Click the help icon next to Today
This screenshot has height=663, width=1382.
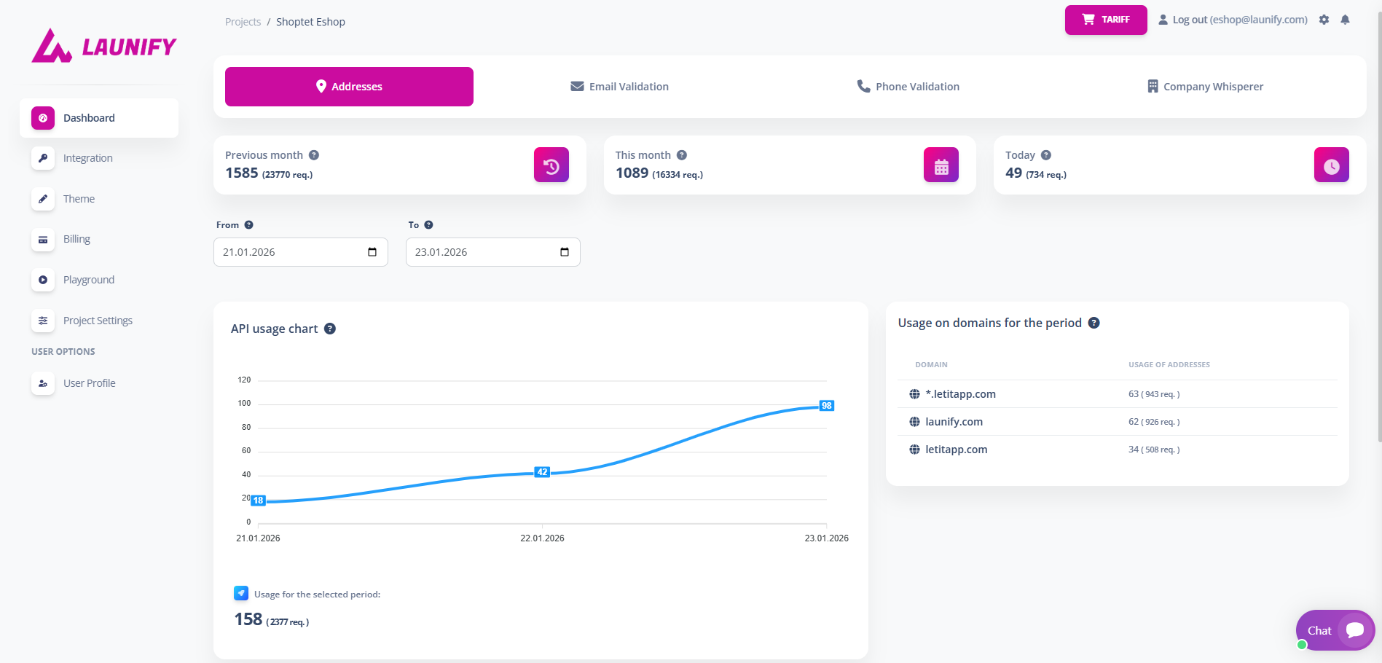(x=1046, y=155)
